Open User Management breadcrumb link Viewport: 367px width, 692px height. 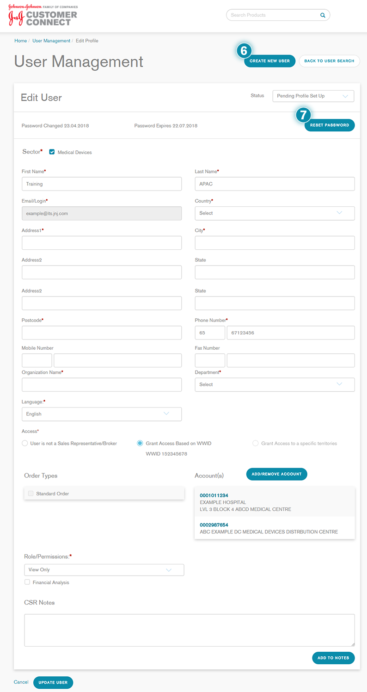pos(51,41)
